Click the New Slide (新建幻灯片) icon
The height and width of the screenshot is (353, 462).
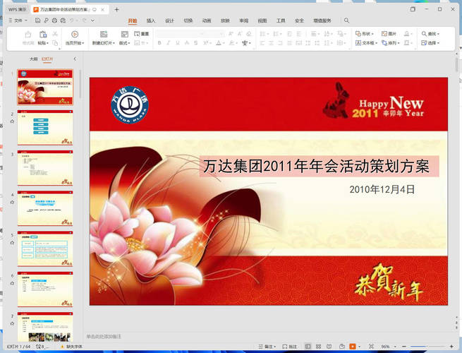tap(103, 34)
